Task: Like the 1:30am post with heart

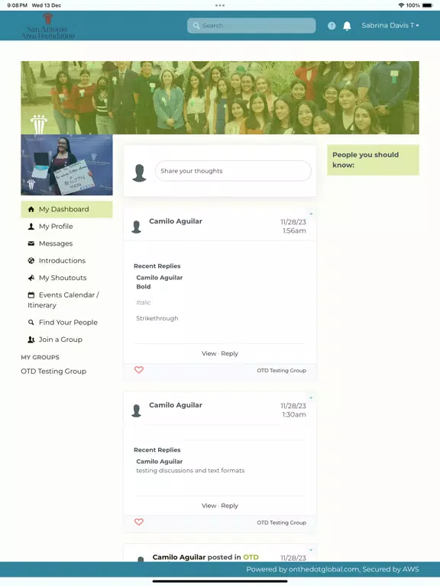Action: (139, 522)
